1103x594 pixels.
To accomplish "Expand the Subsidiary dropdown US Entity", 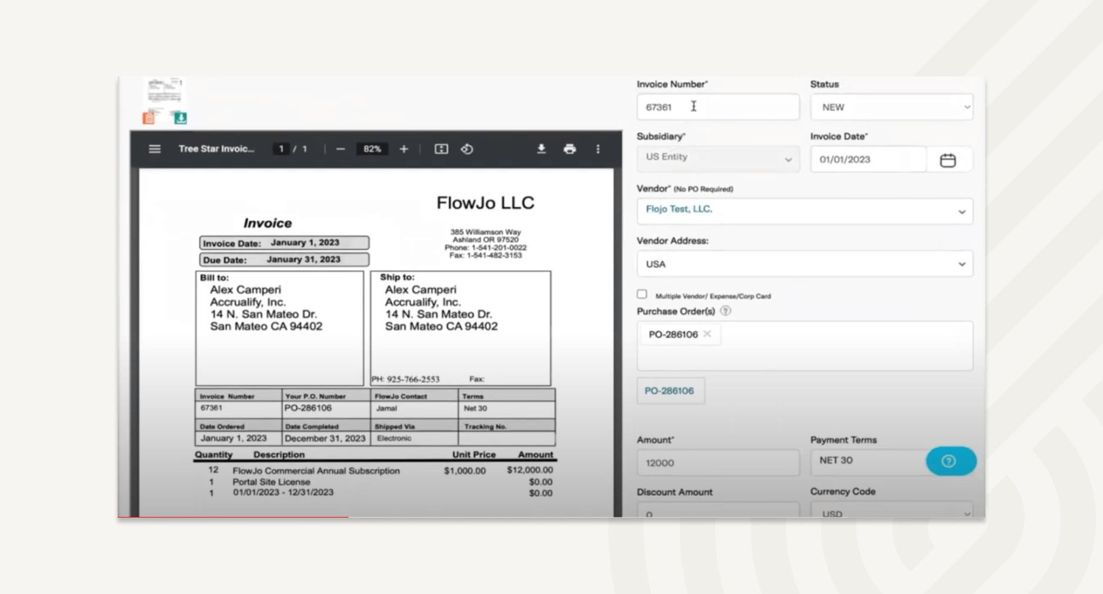I will 718,159.
